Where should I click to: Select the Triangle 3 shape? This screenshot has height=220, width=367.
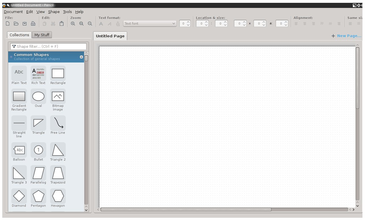coord(19,175)
